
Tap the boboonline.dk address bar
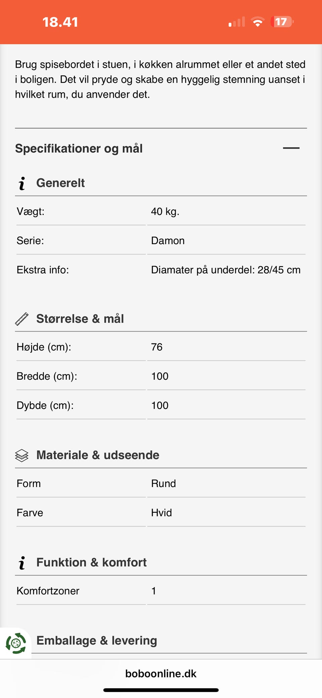161,674
